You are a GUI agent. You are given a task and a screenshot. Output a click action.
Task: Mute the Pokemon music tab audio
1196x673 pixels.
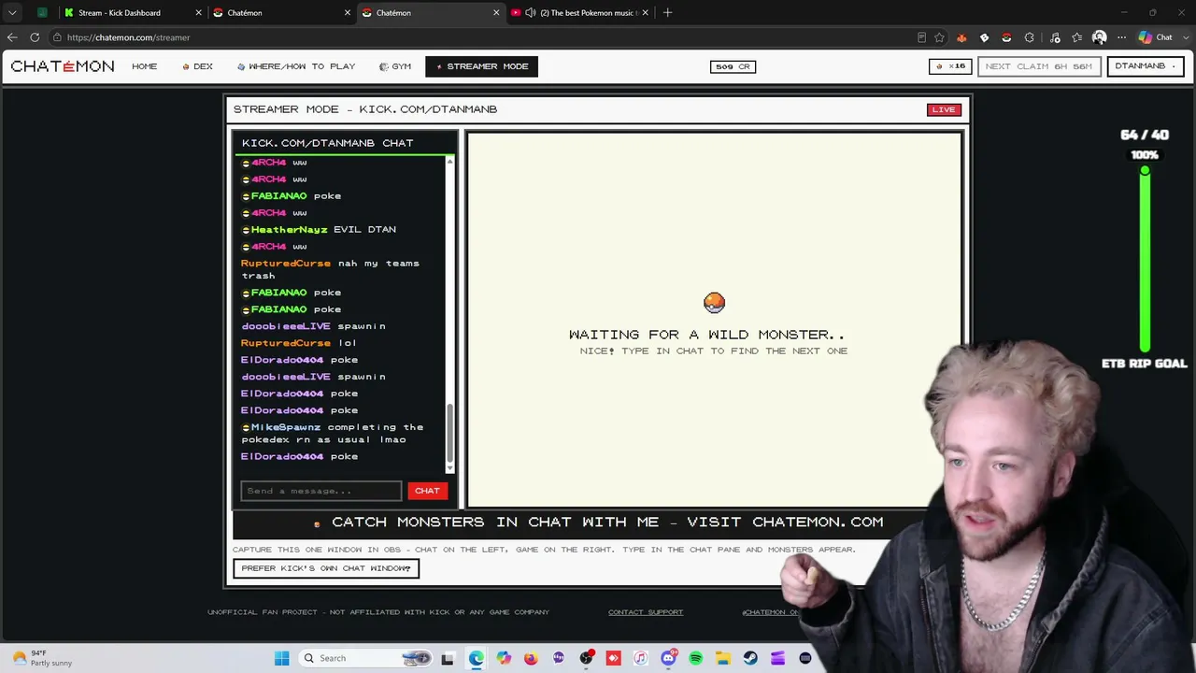tap(531, 13)
